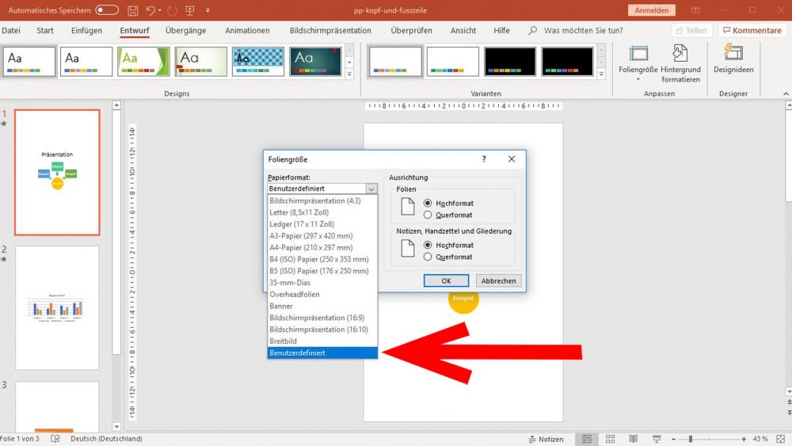Image resolution: width=792 pixels, height=446 pixels.
Task: Open the Bildschirmpräsentation ribbon tab
Action: (330, 30)
